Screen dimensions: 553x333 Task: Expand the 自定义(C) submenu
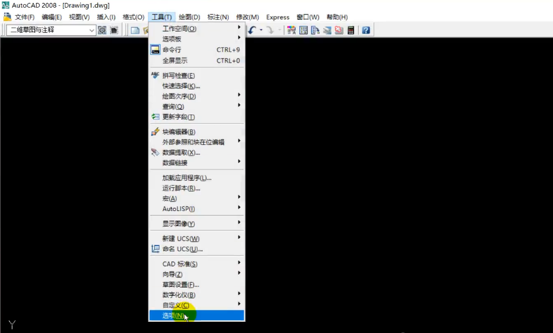click(196, 305)
